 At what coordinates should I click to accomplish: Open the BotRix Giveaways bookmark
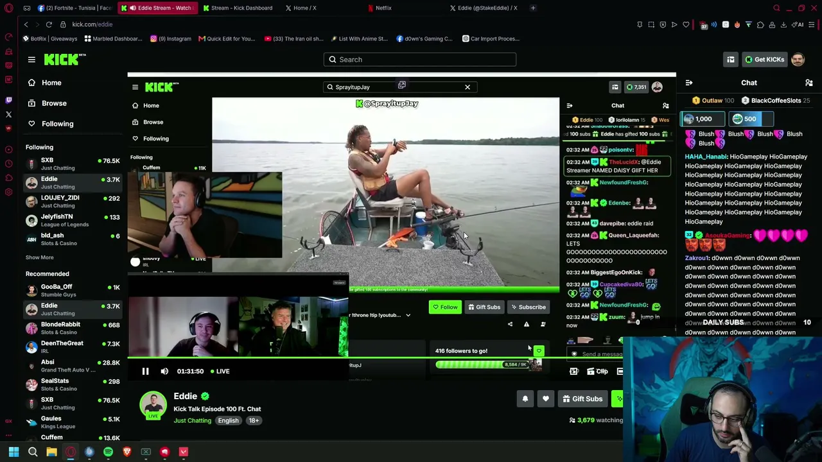click(x=50, y=38)
